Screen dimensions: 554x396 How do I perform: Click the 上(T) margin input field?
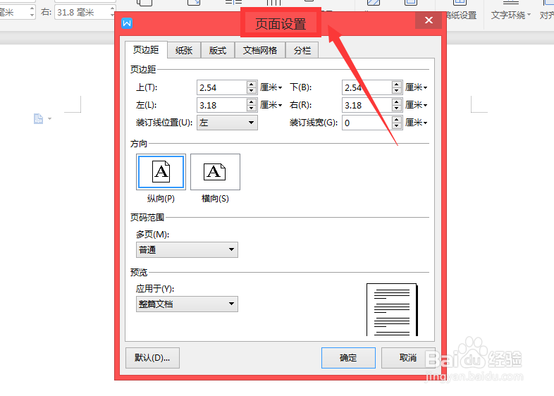pos(222,87)
